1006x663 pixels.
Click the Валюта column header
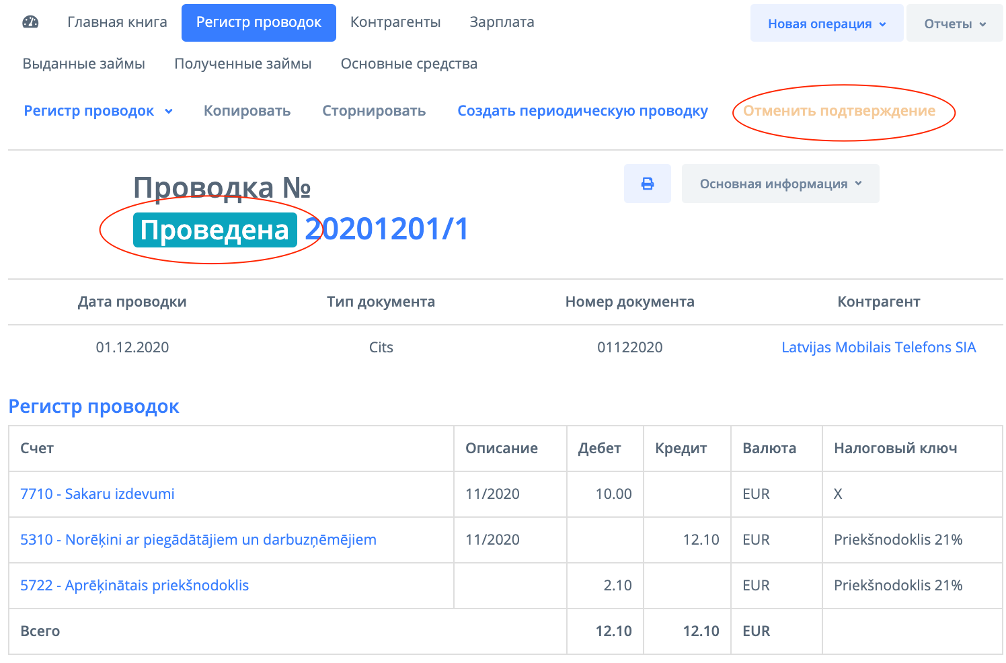(769, 448)
